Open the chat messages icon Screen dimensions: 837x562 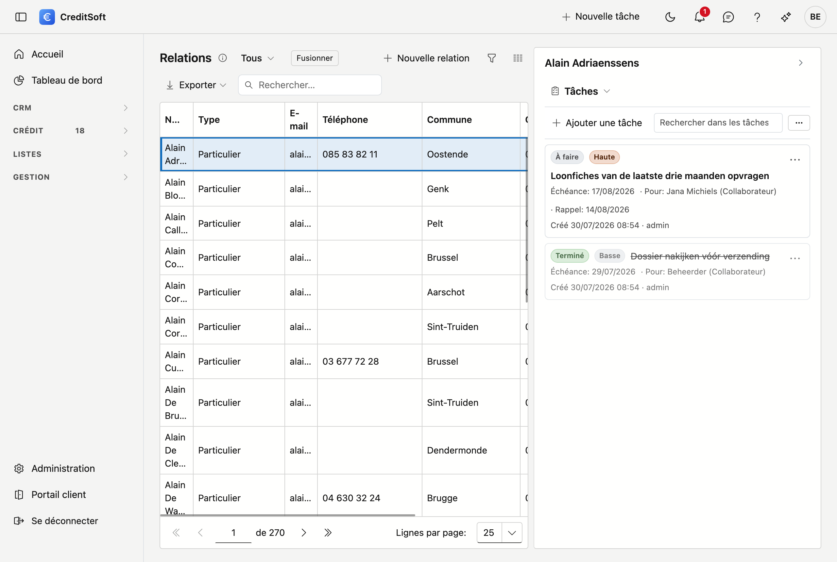tap(728, 17)
